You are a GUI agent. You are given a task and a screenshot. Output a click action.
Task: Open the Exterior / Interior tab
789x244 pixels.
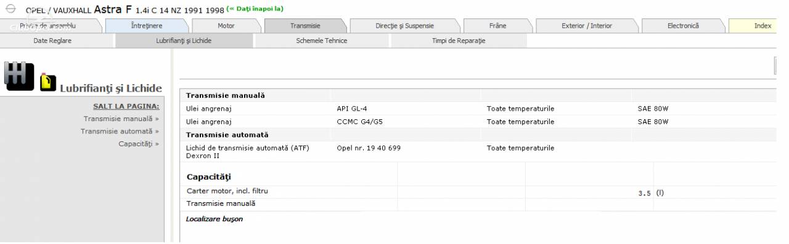tap(587, 25)
